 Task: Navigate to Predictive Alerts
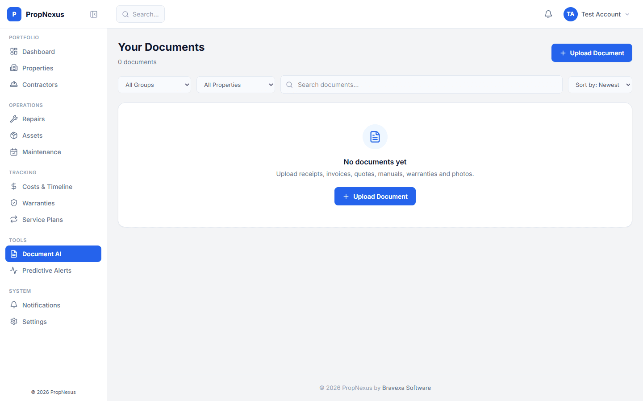tap(47, 270)
